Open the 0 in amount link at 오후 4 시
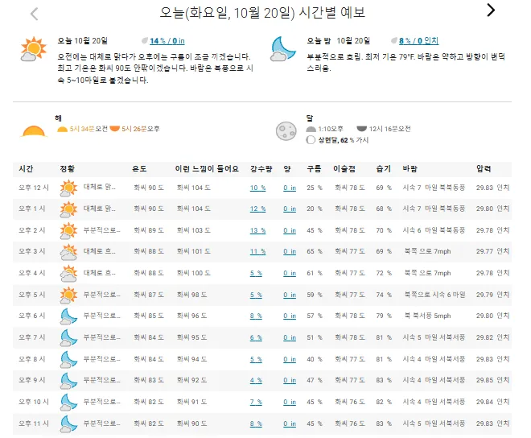The height and width of the screenshot is (438, 531). pyautogui.click(x=290, y=274)
